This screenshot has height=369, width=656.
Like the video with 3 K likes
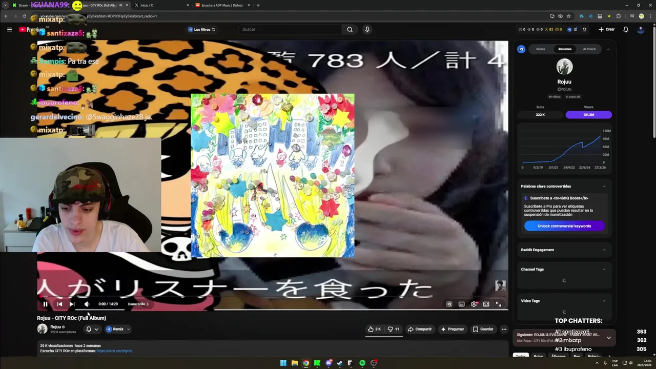(374, 329)
